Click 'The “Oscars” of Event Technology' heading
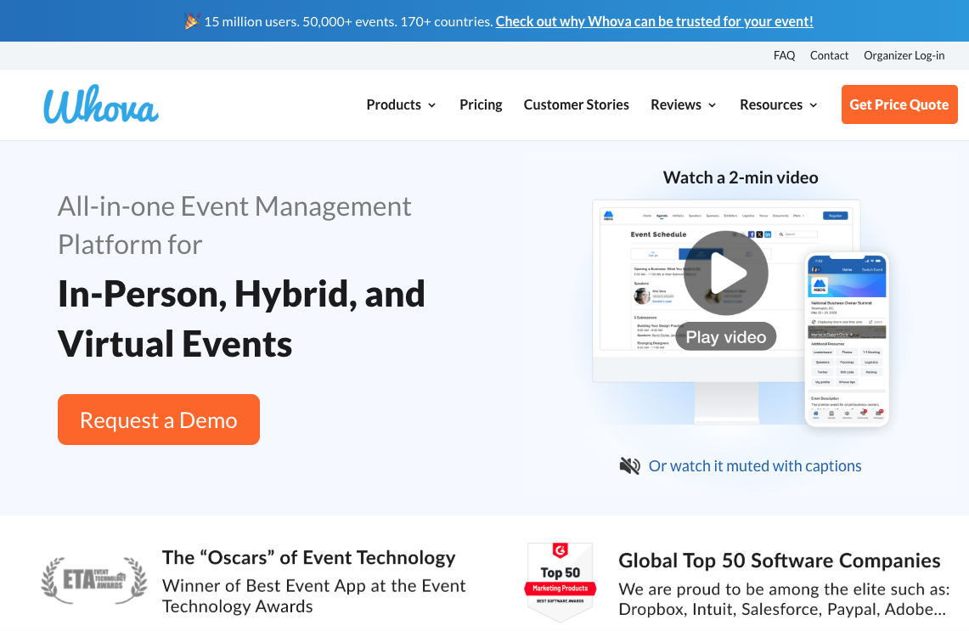The image size is (969, 631). pyautogui.click(x=308, y=557)
